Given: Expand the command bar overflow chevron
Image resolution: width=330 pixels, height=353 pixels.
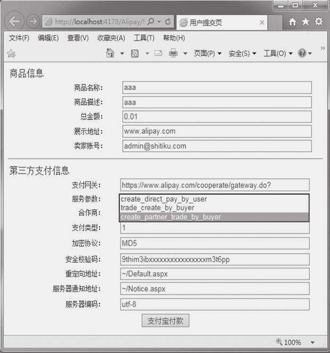Looking at the screenshot, I should point(323,48).
